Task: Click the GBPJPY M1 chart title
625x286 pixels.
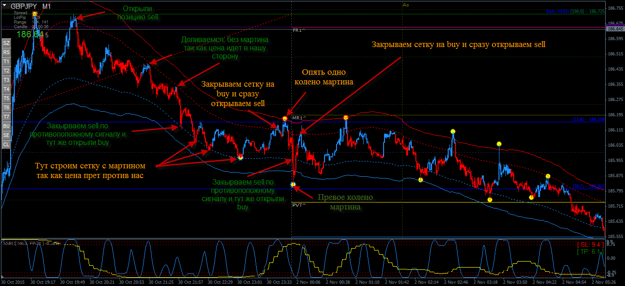Action: click(x=31, y=6)
